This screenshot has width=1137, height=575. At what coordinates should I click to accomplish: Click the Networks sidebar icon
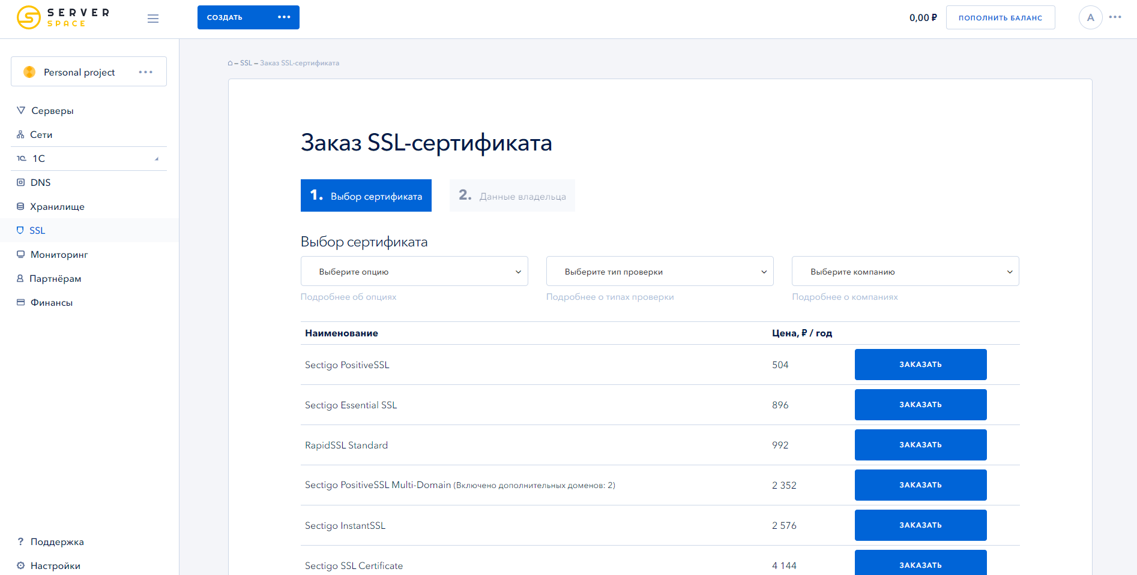[20, 134]
